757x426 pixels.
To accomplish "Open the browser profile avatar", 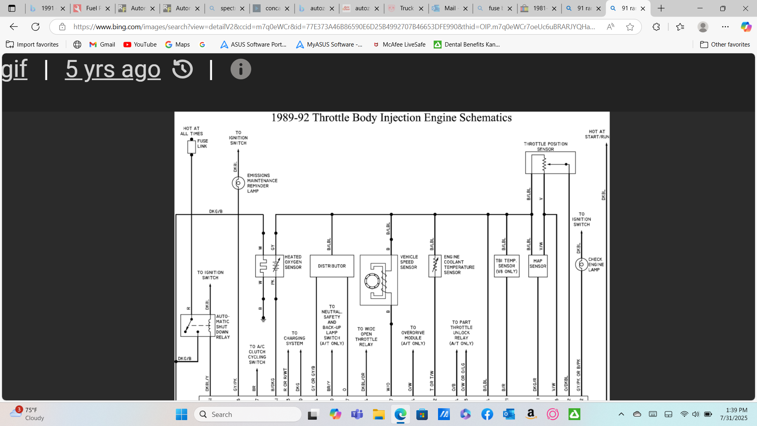I will click(x=703, y=27).
